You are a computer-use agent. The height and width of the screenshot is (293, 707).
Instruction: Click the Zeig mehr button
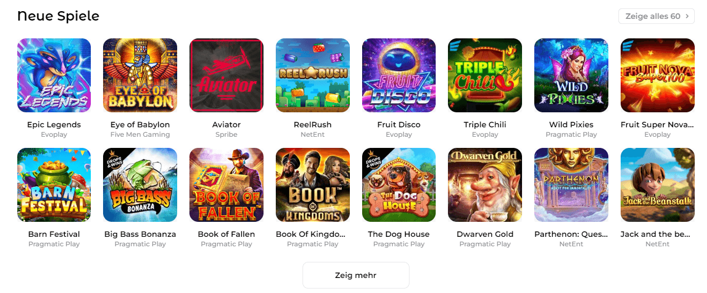pyautogui.click(x=355, y=275)
